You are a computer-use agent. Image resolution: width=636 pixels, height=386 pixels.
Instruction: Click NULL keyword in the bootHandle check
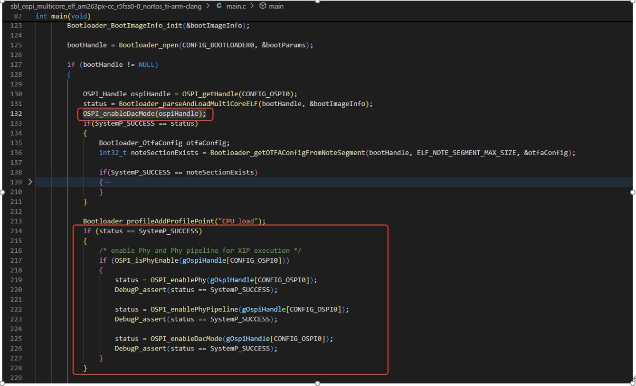(146, 64)
